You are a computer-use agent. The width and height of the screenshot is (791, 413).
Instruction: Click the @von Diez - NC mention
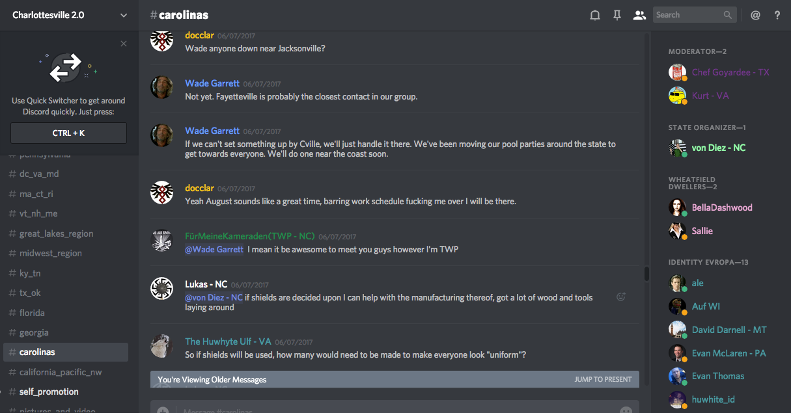coord(214,297)
